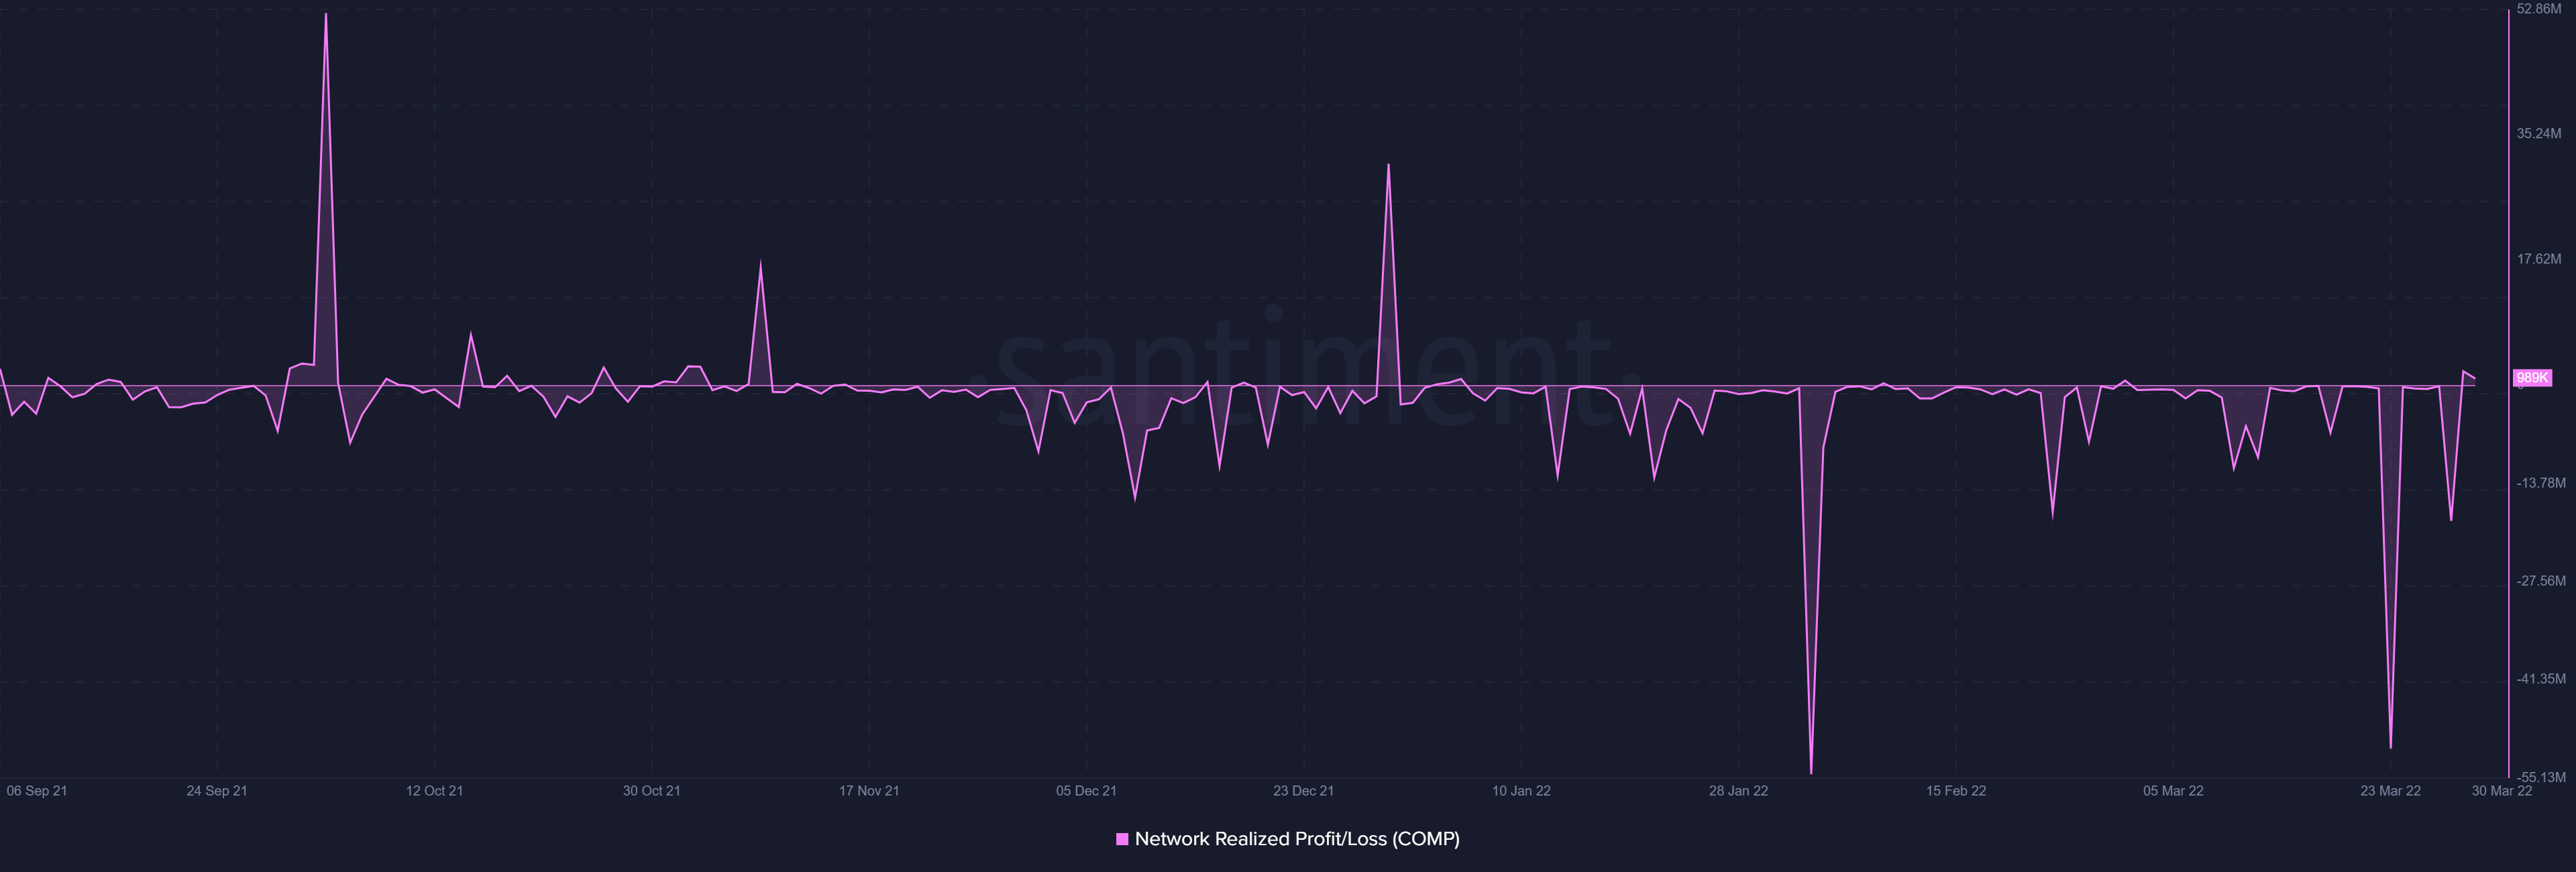Click the 12 Oct 21 date tick
This screenshot has width=2576, height=872.
[434, 791]
